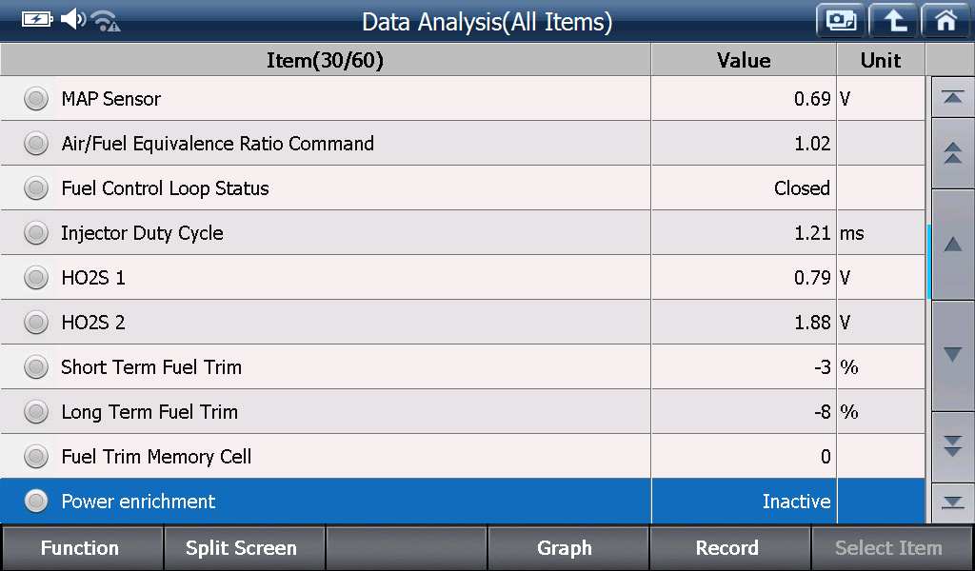Select the MAP Sensor radio button
This screenshot has width=975, height=571.
(36, 98)
